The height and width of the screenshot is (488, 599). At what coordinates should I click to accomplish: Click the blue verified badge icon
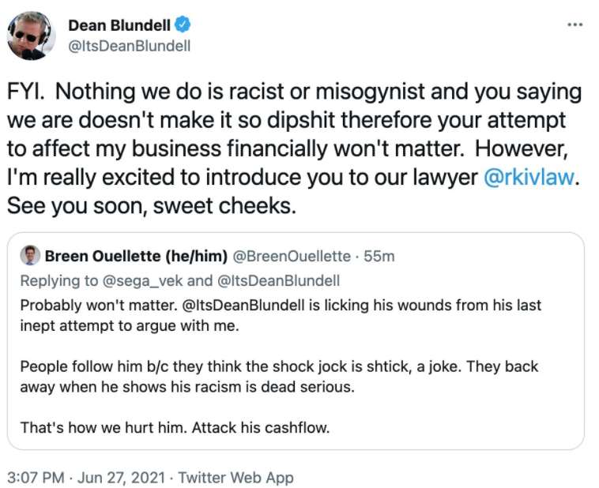(x=183, y=25)
